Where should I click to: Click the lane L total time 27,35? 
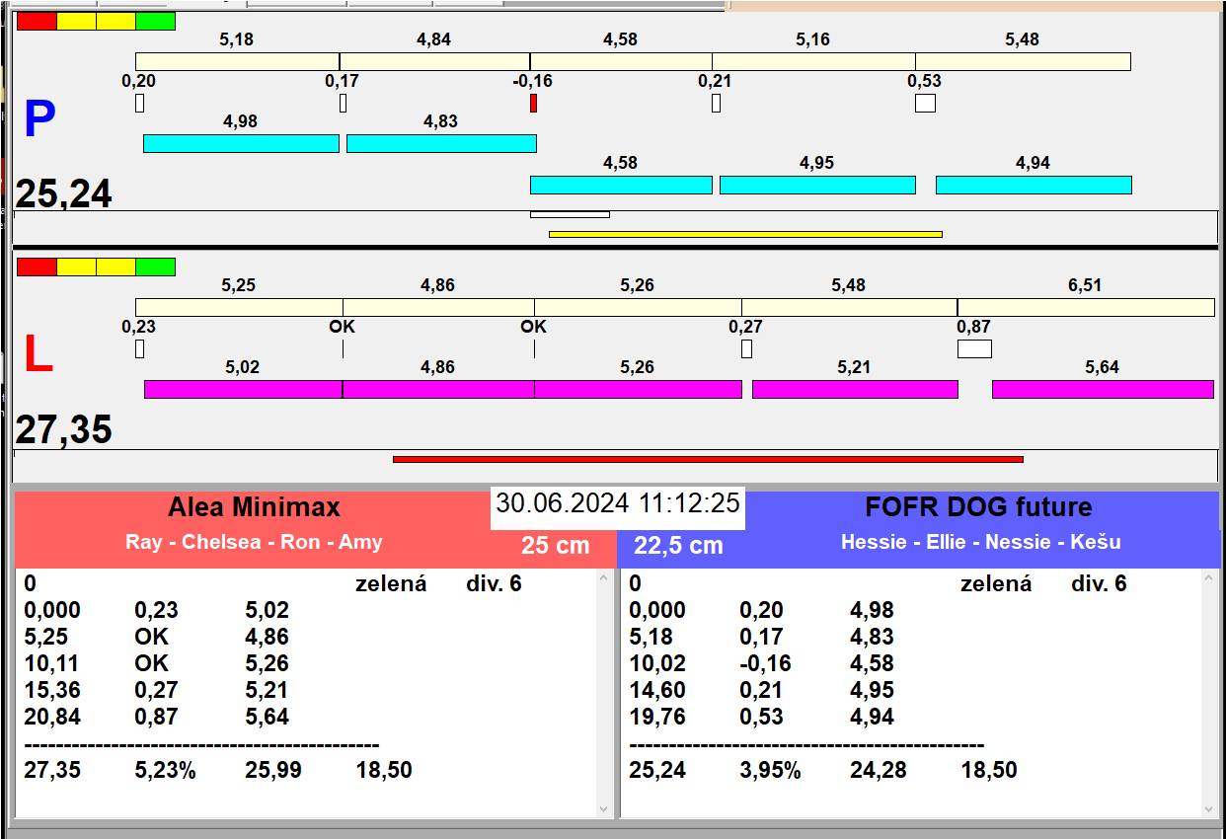[x=64, y=430]
